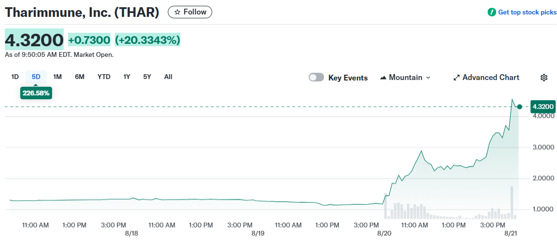This screenshot has height=240, width=557.
Task: Click the 8/21 date label on axis
Action: click(511, 233)
